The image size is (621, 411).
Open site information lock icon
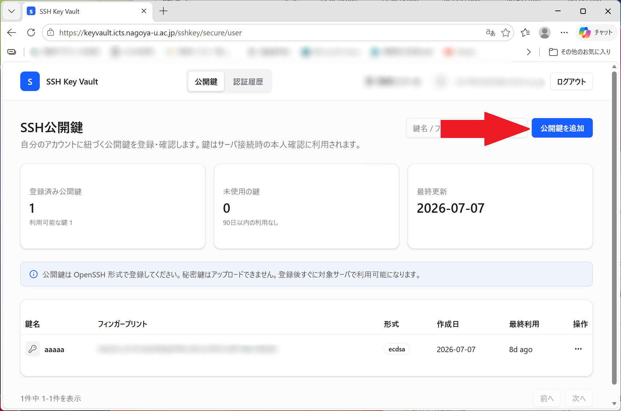point(51,33)
